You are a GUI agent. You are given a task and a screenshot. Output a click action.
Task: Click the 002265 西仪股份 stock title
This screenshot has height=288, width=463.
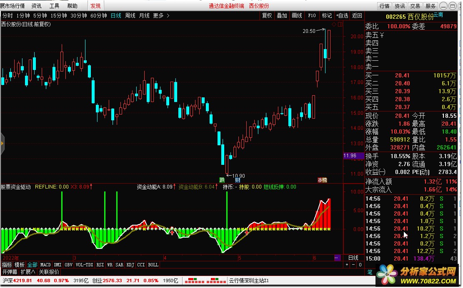(x=410, y=17)
